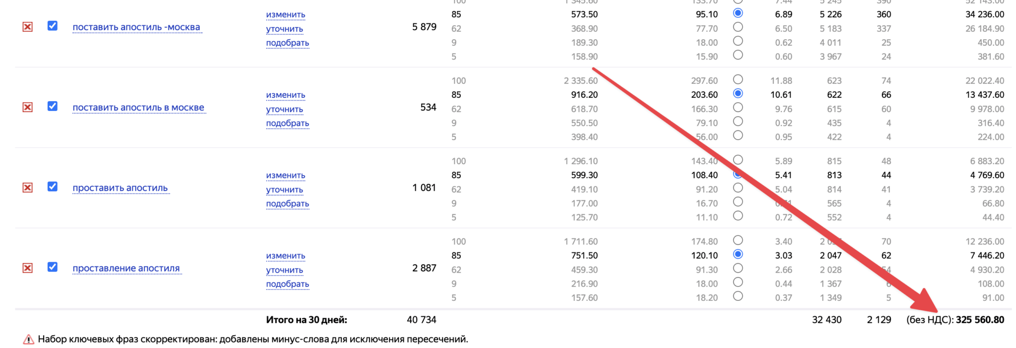
Task: Click 'уточнить' for 'проставить апостиль'
Action: tap(284, 189)
